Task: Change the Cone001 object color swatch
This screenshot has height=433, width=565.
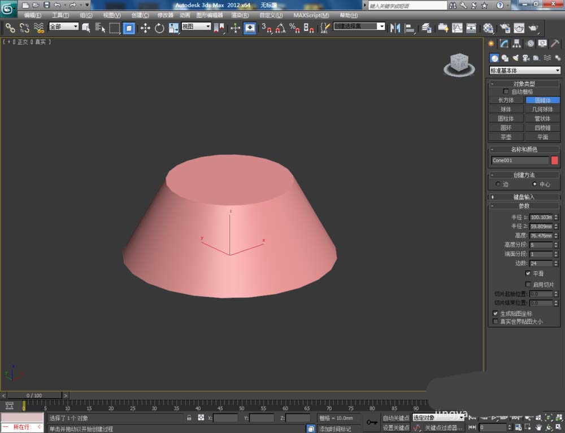Action: pyautogui.click(x=555, y=161)
